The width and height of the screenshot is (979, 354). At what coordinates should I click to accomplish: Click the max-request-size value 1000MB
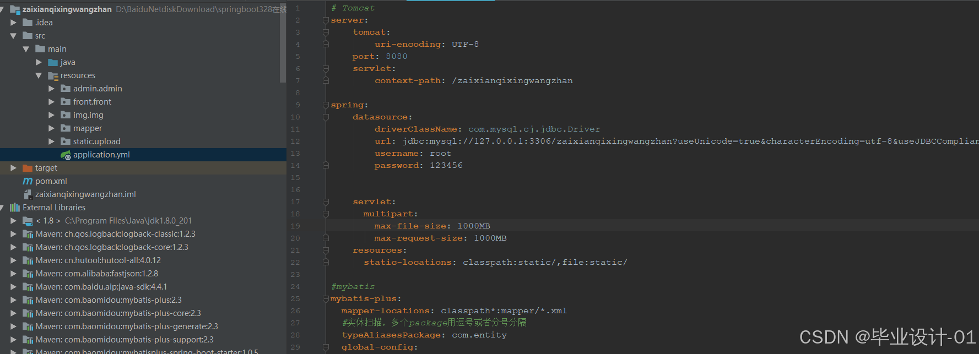point(490,238)
